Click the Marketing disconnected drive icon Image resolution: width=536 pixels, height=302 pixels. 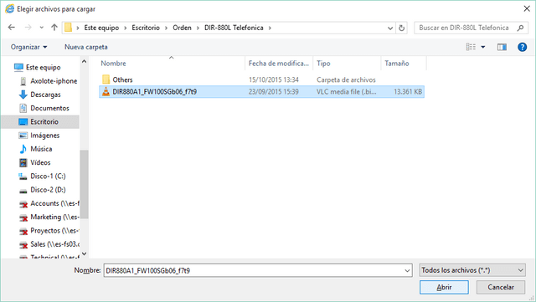point(23,218)
